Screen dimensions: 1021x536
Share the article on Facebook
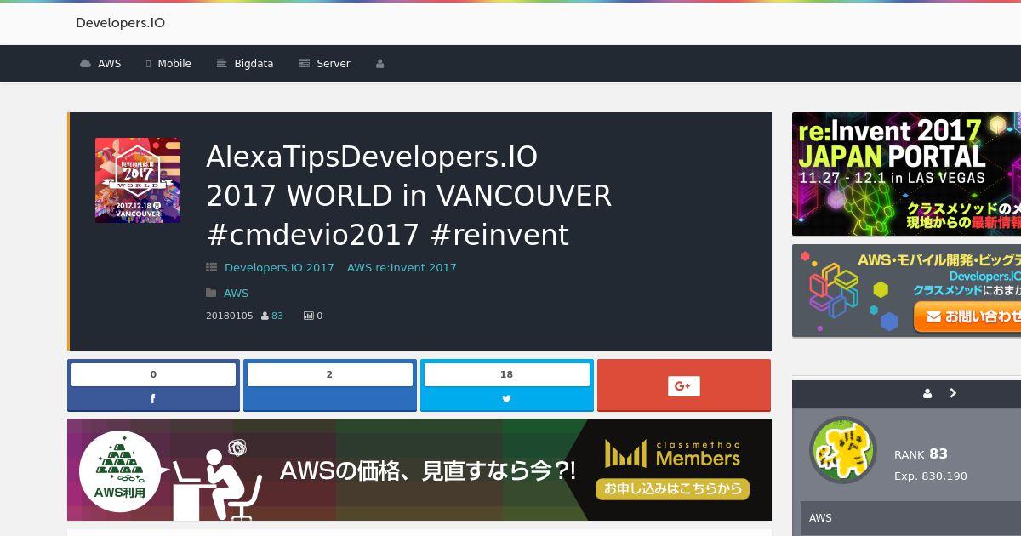click(x=153, y=398)
